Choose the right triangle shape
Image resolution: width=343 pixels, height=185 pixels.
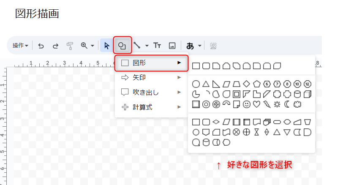click(216, 84)
